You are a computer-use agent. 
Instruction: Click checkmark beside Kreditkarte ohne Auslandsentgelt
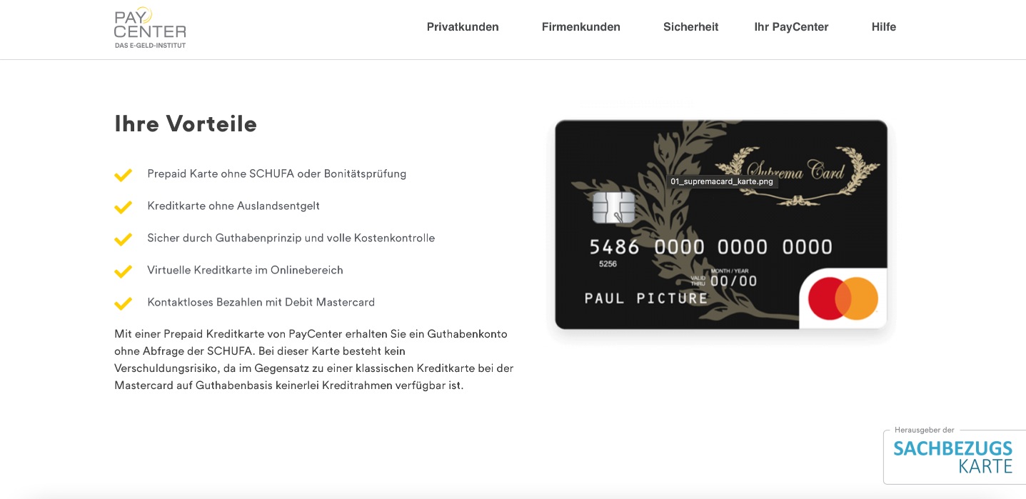[124, 207]
